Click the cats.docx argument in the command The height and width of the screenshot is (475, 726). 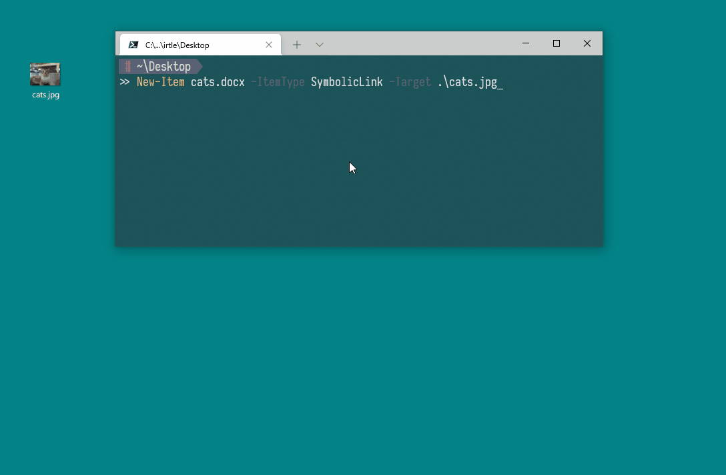(x=218, y=83)
